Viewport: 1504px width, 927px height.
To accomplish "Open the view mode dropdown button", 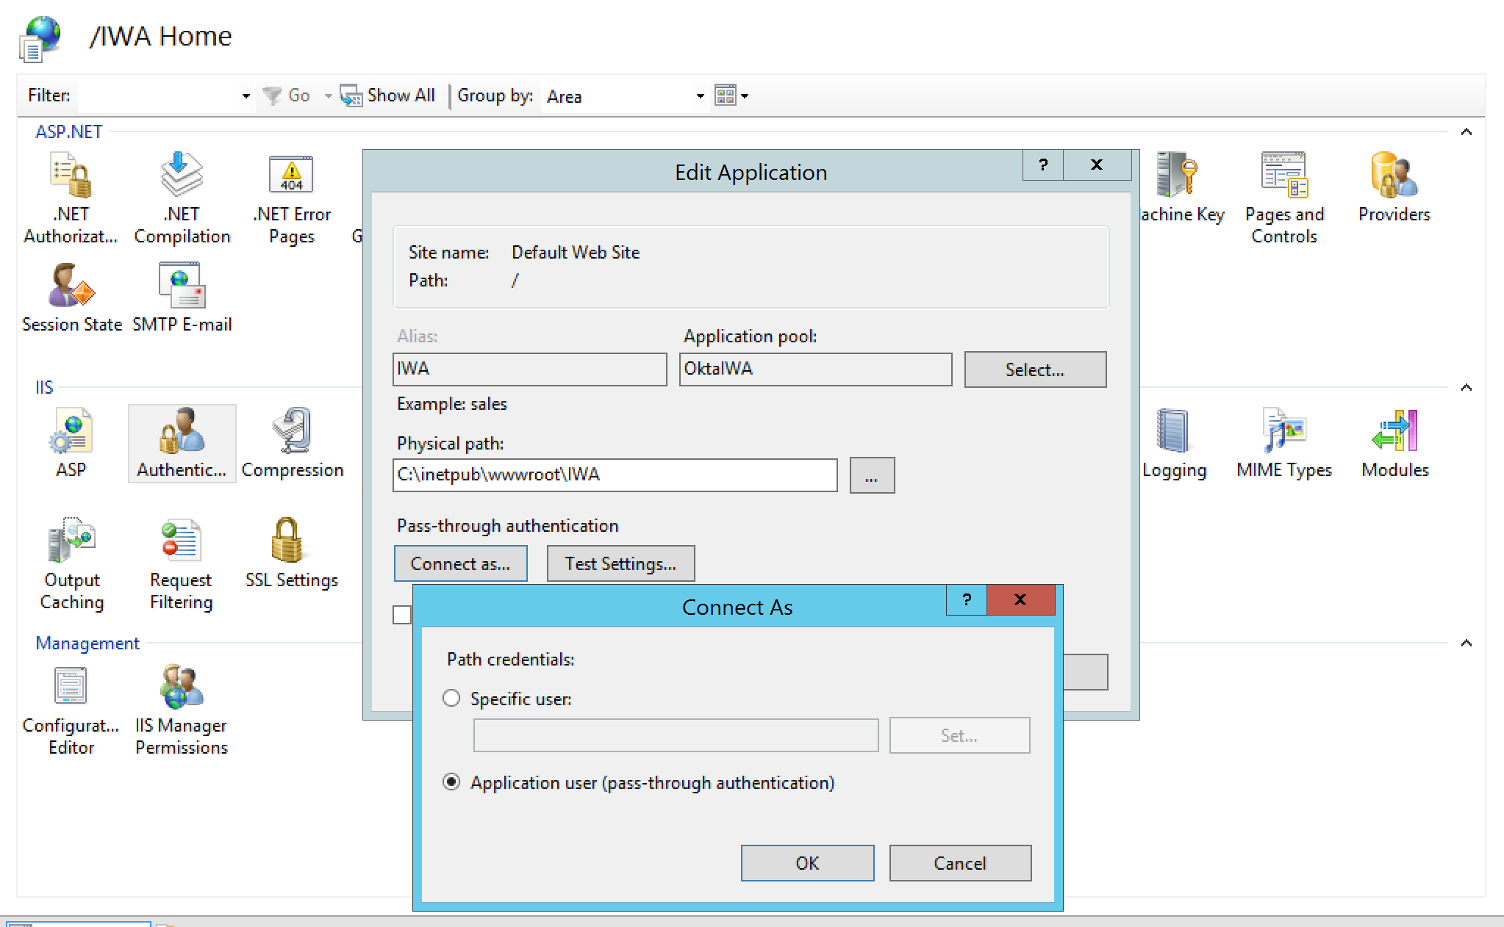I will coord(731,95).
